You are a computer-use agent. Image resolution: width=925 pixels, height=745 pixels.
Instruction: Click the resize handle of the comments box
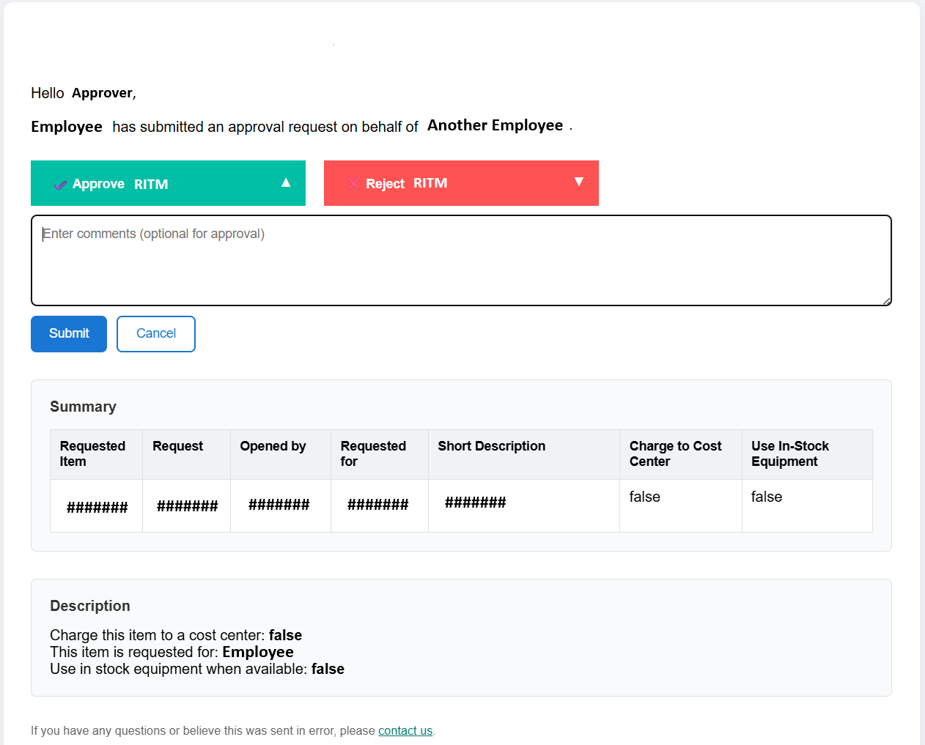886,300
